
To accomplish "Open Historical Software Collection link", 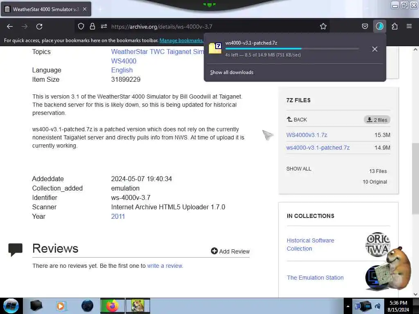I will (310, 244).
